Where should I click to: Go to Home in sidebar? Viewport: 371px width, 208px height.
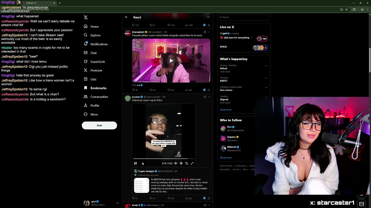91,26
